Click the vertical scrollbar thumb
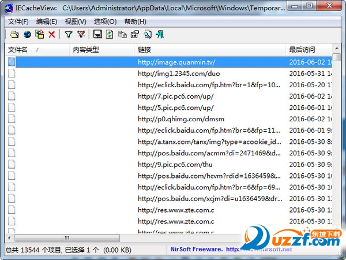The image size is (346, 260). tap(337, 57)
